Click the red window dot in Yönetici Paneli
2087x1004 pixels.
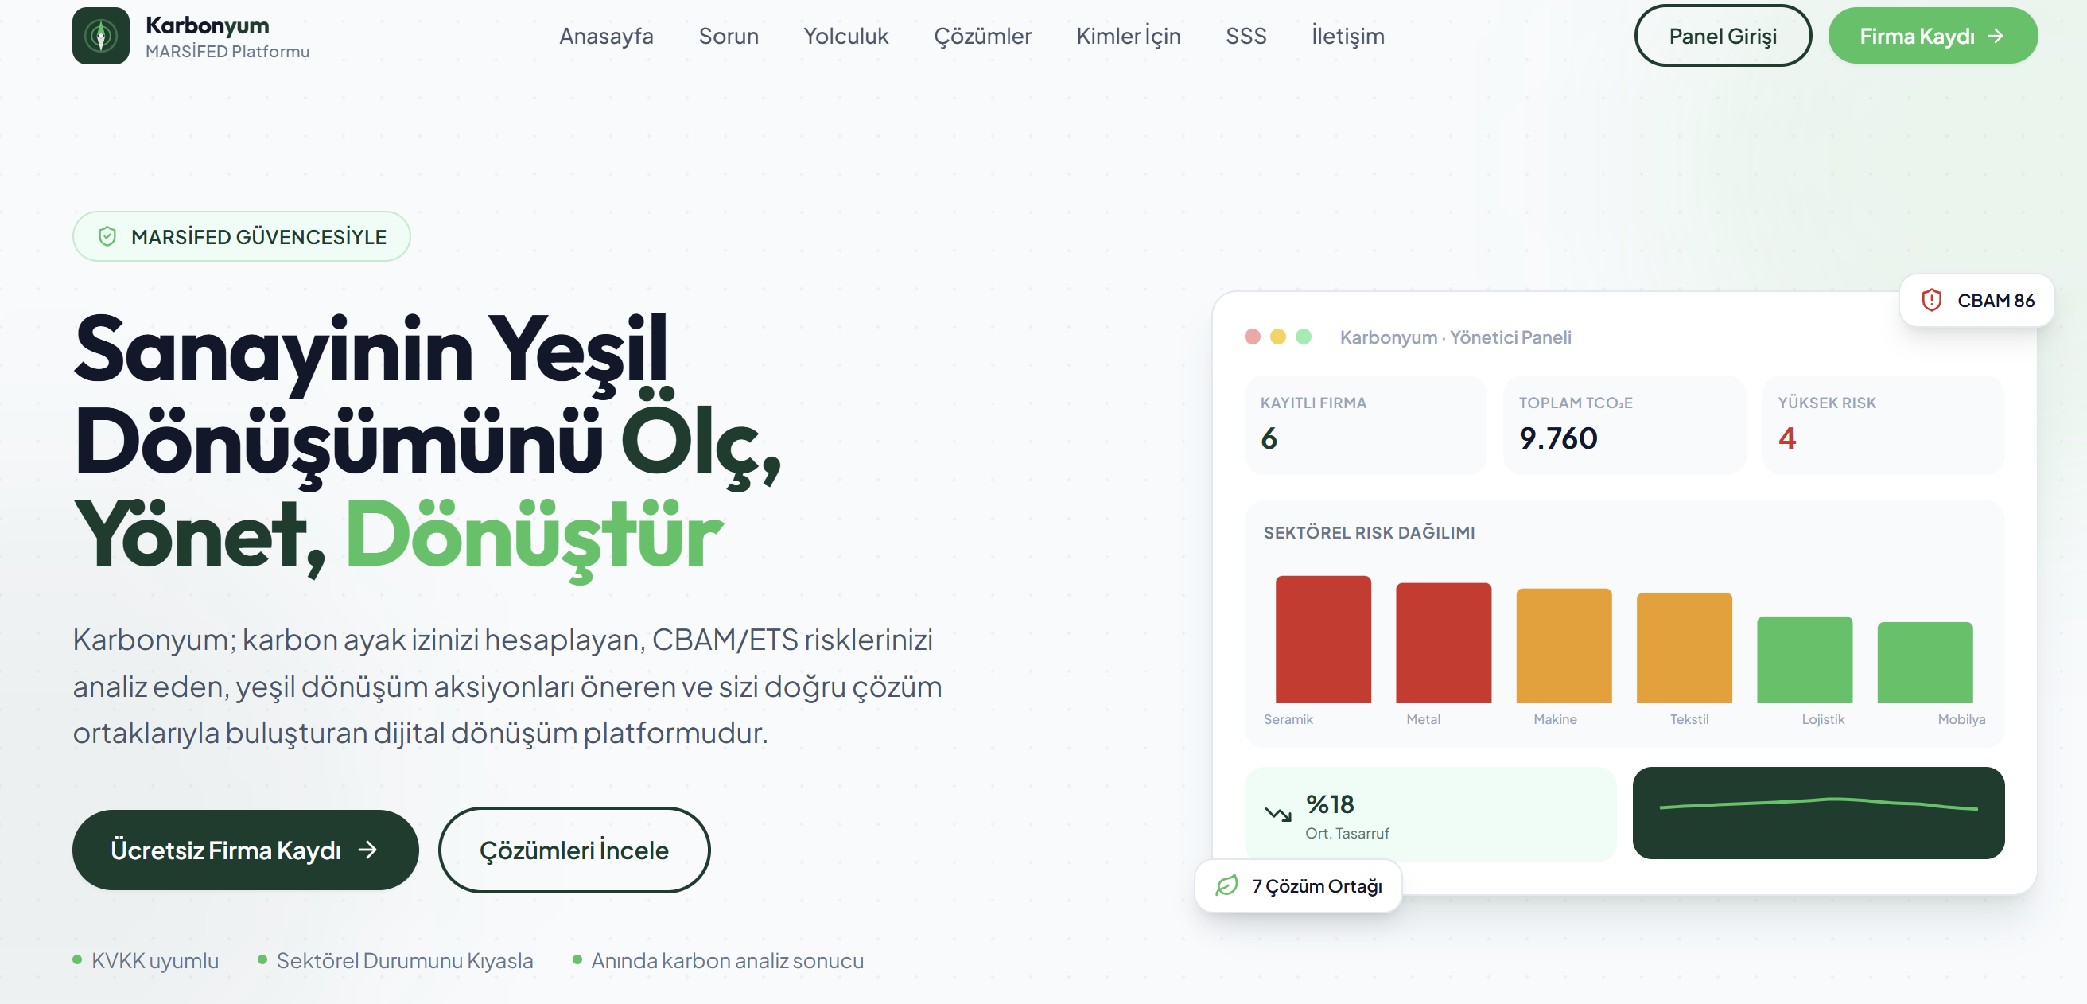(x=1253, y=337)
